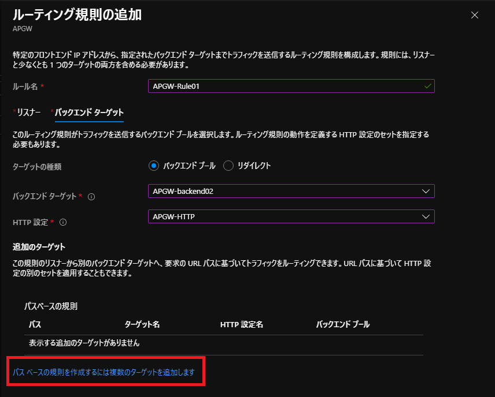Click the 表示する追加のターゲットがありません message
The width and height of the screenshot is (495, 397).
84,343
